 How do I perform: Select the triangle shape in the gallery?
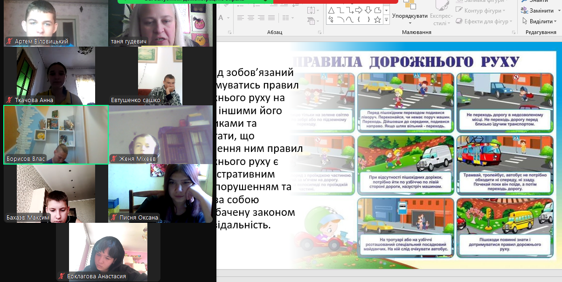331,10
